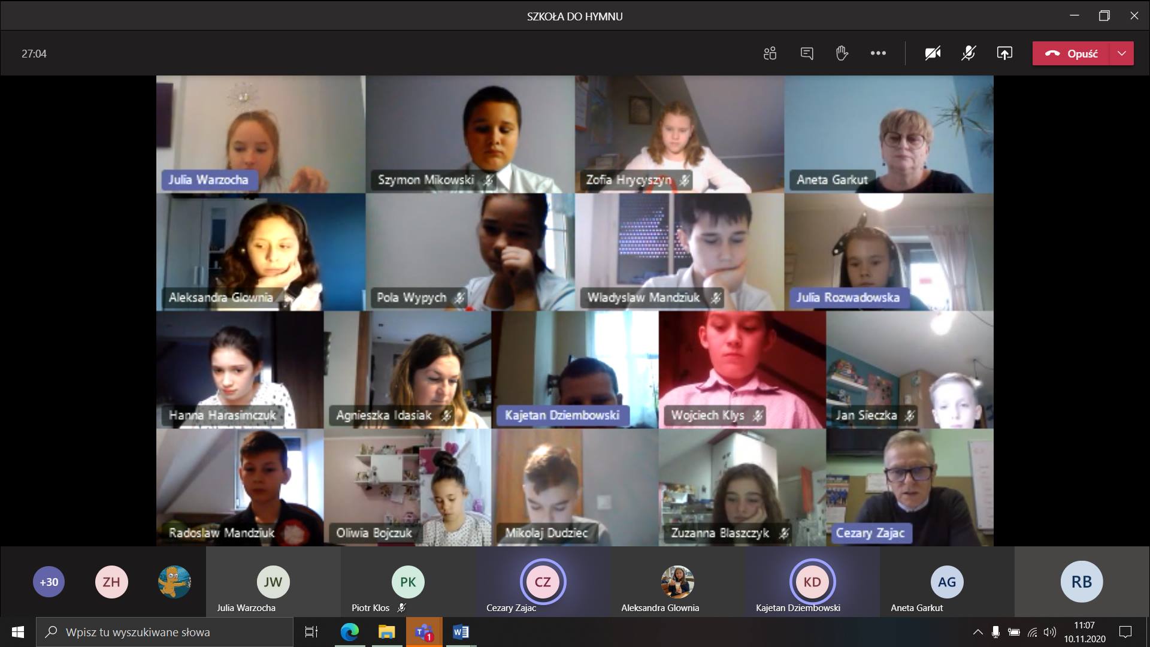Launch Microsoft Edge from taskbar
The height and width of the screenshot is (647, 1150).
tap(350, 632)
